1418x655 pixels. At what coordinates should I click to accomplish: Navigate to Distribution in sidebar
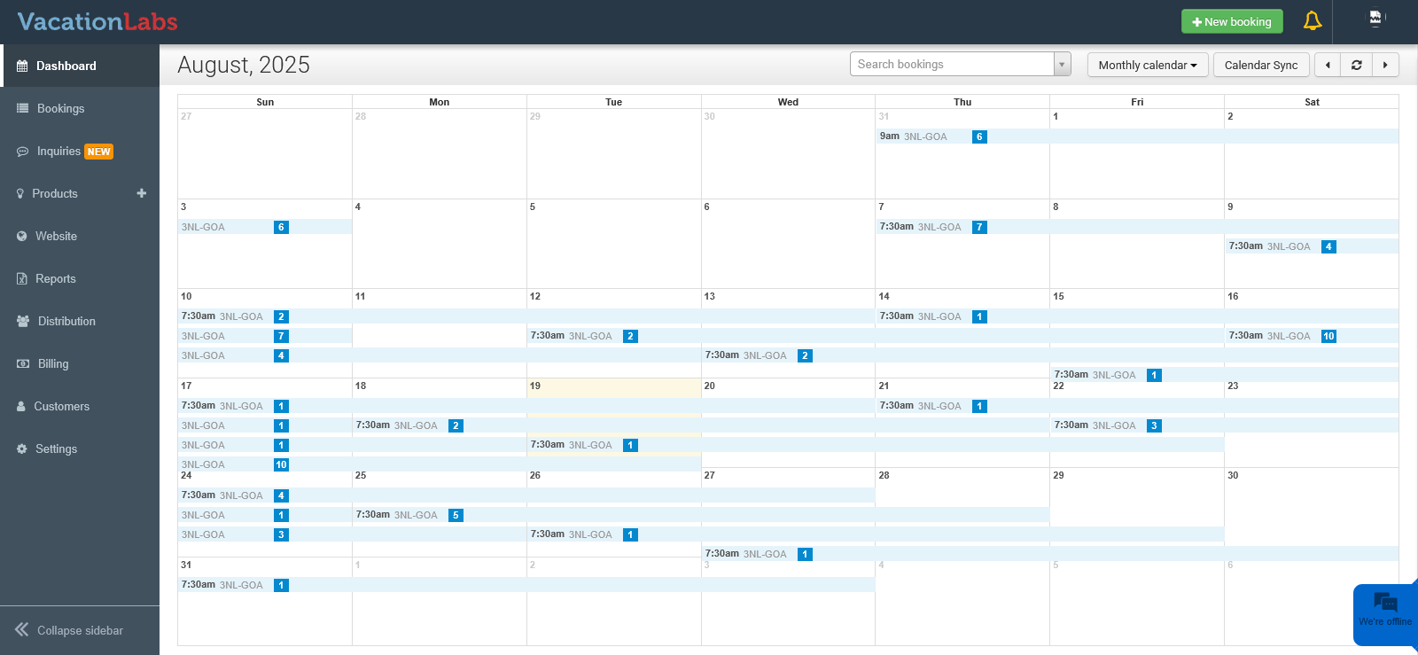(66, 321)
